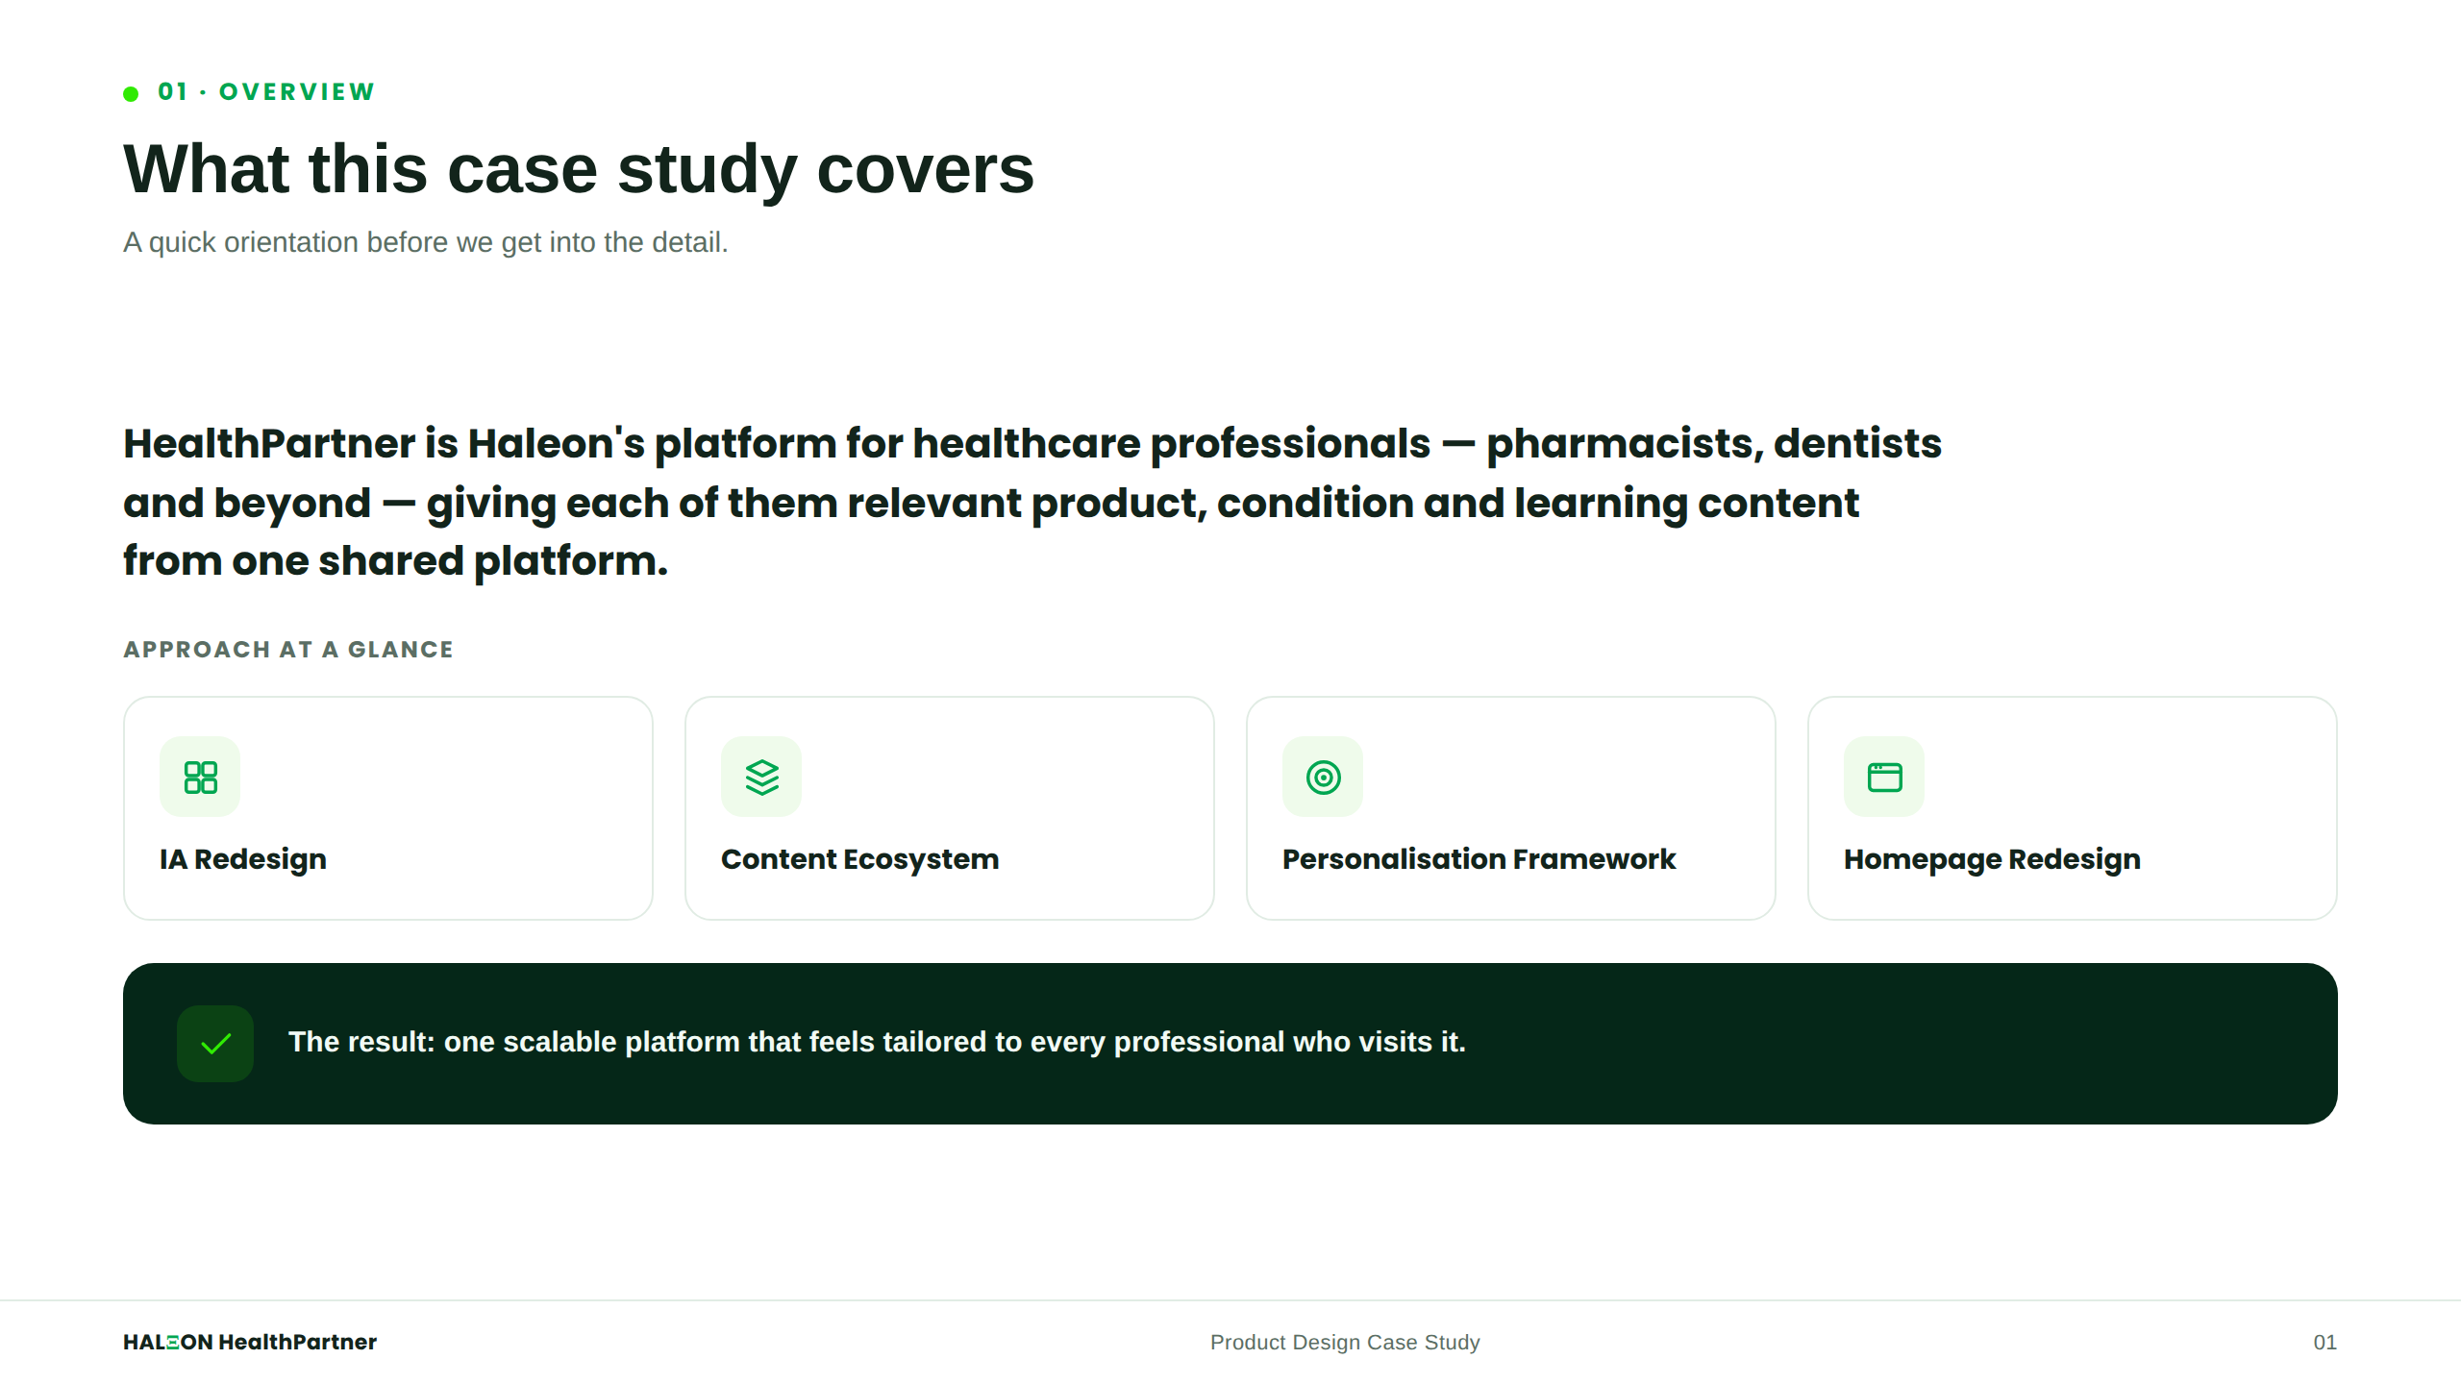
Task: Click the page number 01 in footer
Action: pyautogui.click(x=2324, y=1343)
